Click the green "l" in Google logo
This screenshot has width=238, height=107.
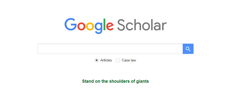click(104, 24)
